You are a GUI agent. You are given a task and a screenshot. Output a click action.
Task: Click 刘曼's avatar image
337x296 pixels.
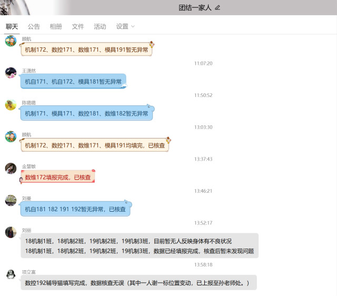11,200
